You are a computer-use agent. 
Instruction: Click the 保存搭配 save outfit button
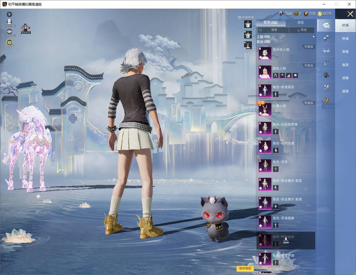pyautogui.click(x=245, y=268)
